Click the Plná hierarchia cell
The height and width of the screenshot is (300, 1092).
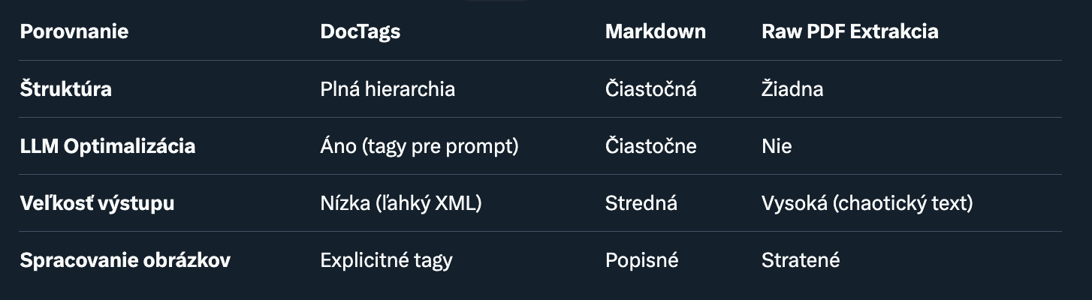pos(387,88)
